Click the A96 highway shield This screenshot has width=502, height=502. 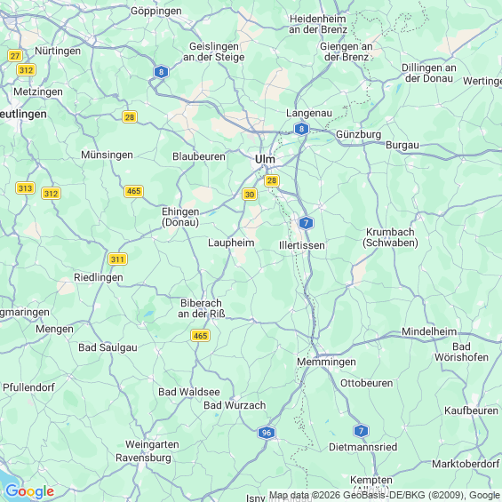267,433
